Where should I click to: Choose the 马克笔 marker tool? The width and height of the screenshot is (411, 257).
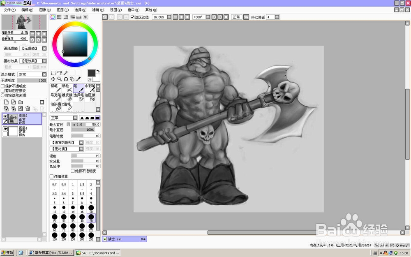click(x=55, y=97)
